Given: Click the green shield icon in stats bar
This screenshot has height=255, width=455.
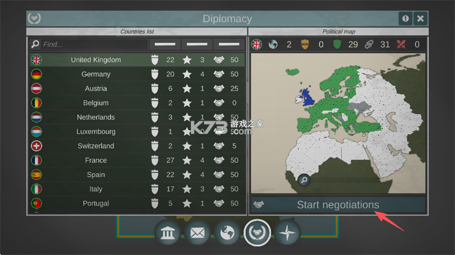Looking at the screenshot, I should tap(337, 44).
